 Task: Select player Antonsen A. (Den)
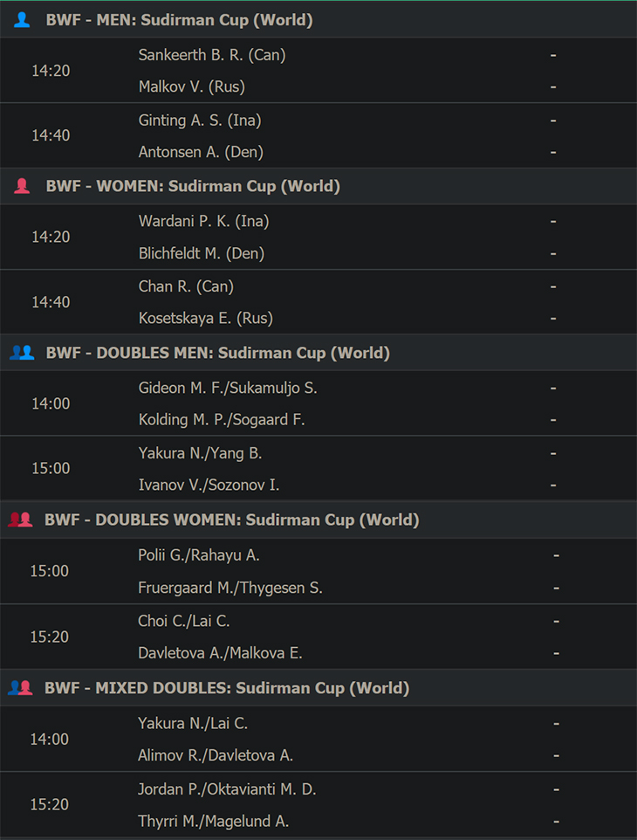[x=201, y=152]
